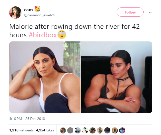Open liker avatar with bright white mirror selfie

coord(85,130)
